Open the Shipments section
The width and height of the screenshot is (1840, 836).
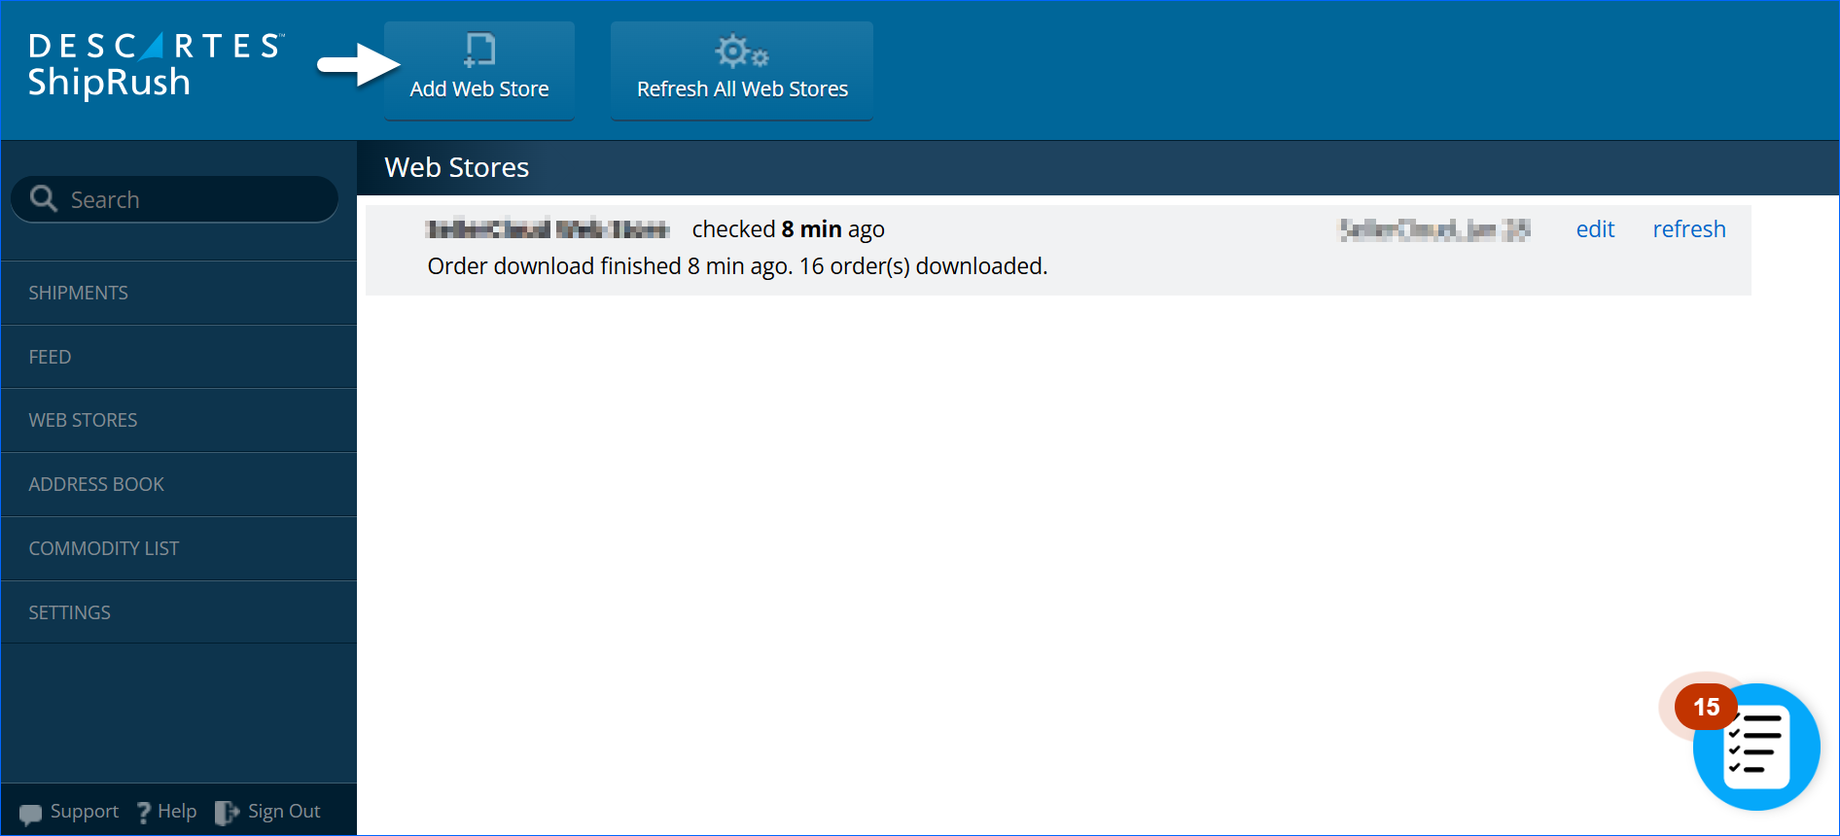[x=79, y=293]
